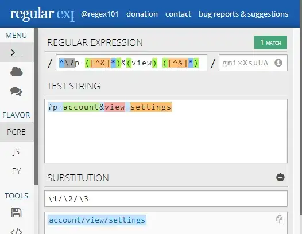Go to the contact page
Image resolution: width=302 pixels, height=234 pixels.
coord(178,14)
